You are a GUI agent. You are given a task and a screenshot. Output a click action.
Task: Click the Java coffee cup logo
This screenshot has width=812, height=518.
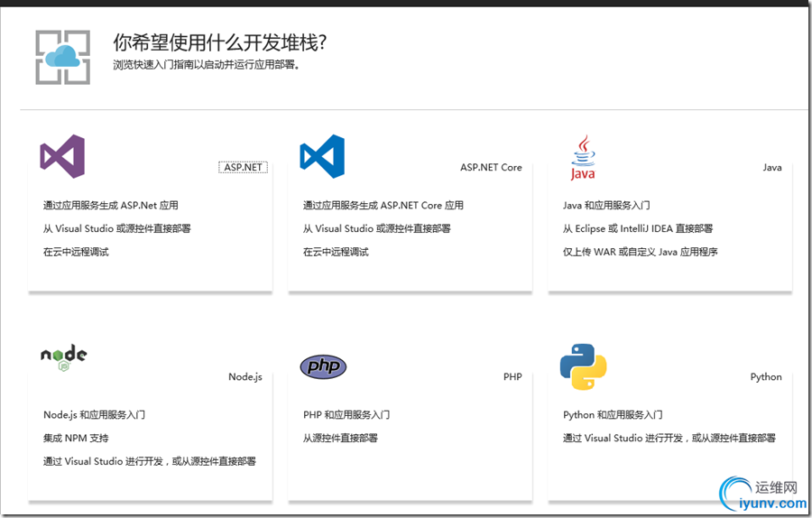pyautogui.click(x=583, y=157)
